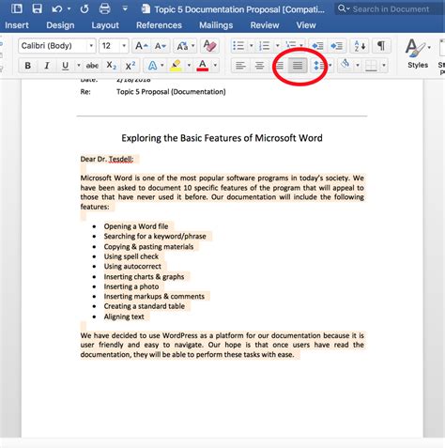Open the Styles gallery

(x=418, y=54)
